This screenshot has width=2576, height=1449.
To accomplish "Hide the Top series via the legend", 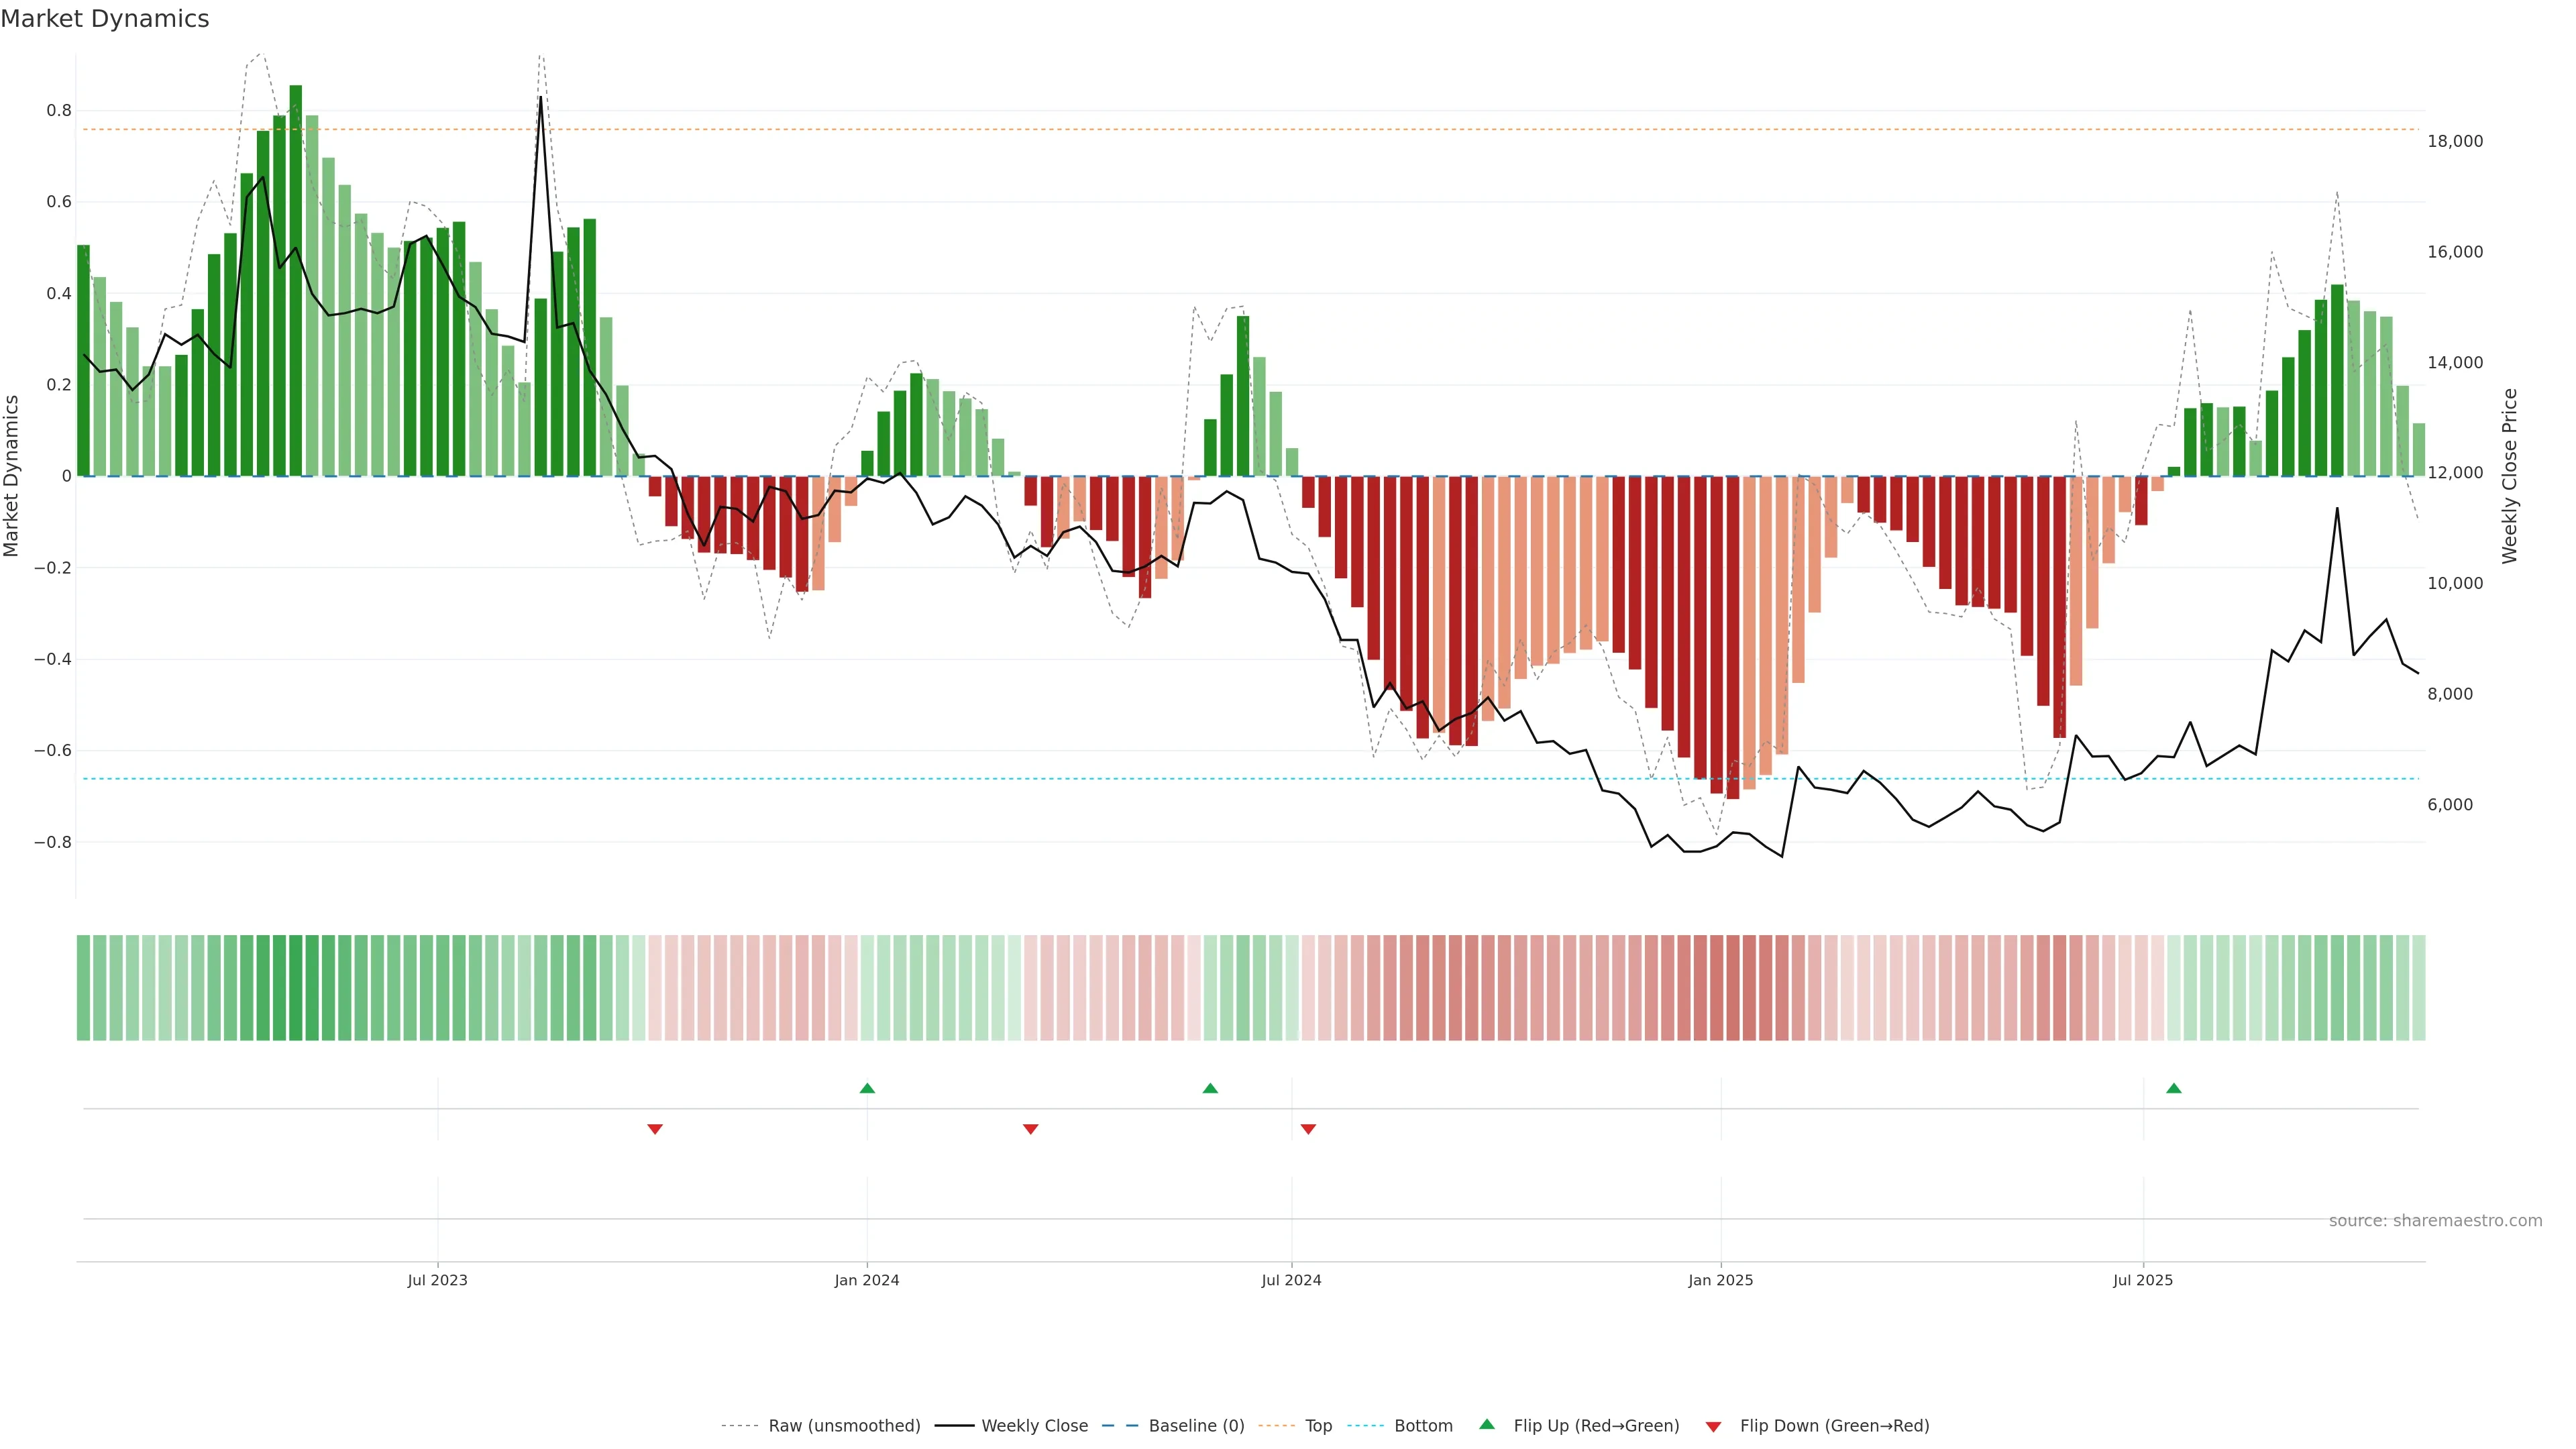I will 1318,1426.
